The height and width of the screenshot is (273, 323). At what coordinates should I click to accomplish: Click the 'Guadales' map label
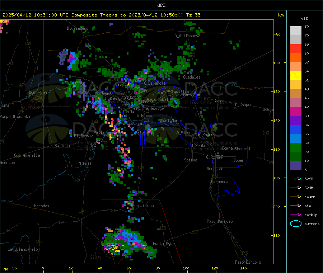tap(192, 77)
